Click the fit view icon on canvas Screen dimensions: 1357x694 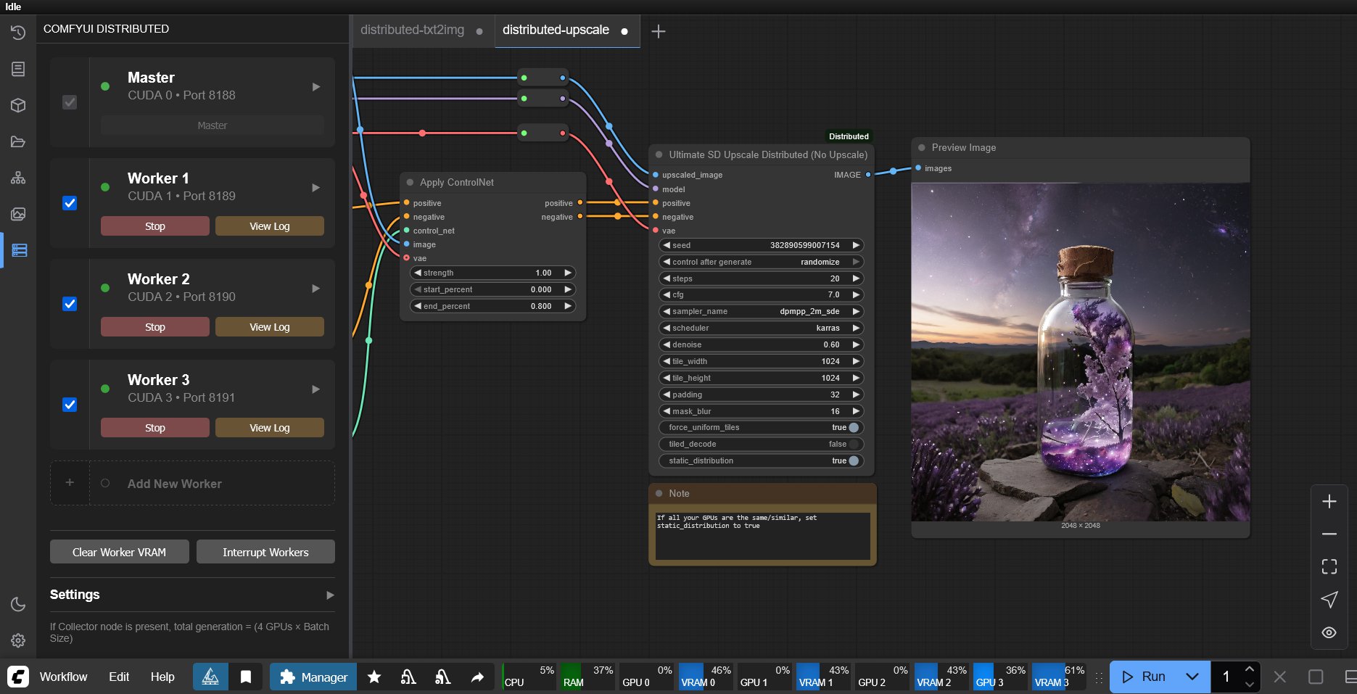(1329, 566)
